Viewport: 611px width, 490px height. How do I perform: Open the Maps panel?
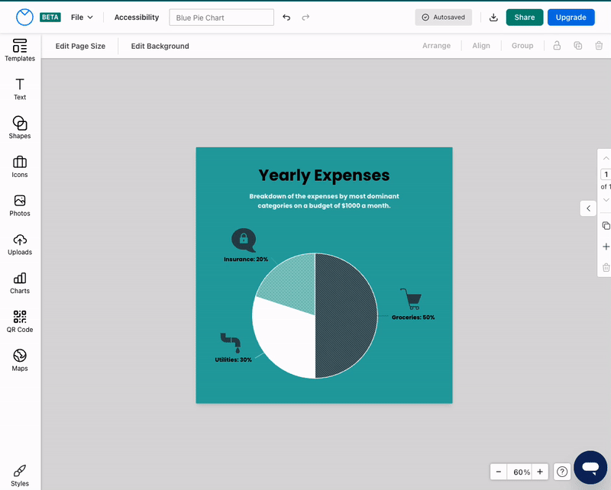coord(19,360)
